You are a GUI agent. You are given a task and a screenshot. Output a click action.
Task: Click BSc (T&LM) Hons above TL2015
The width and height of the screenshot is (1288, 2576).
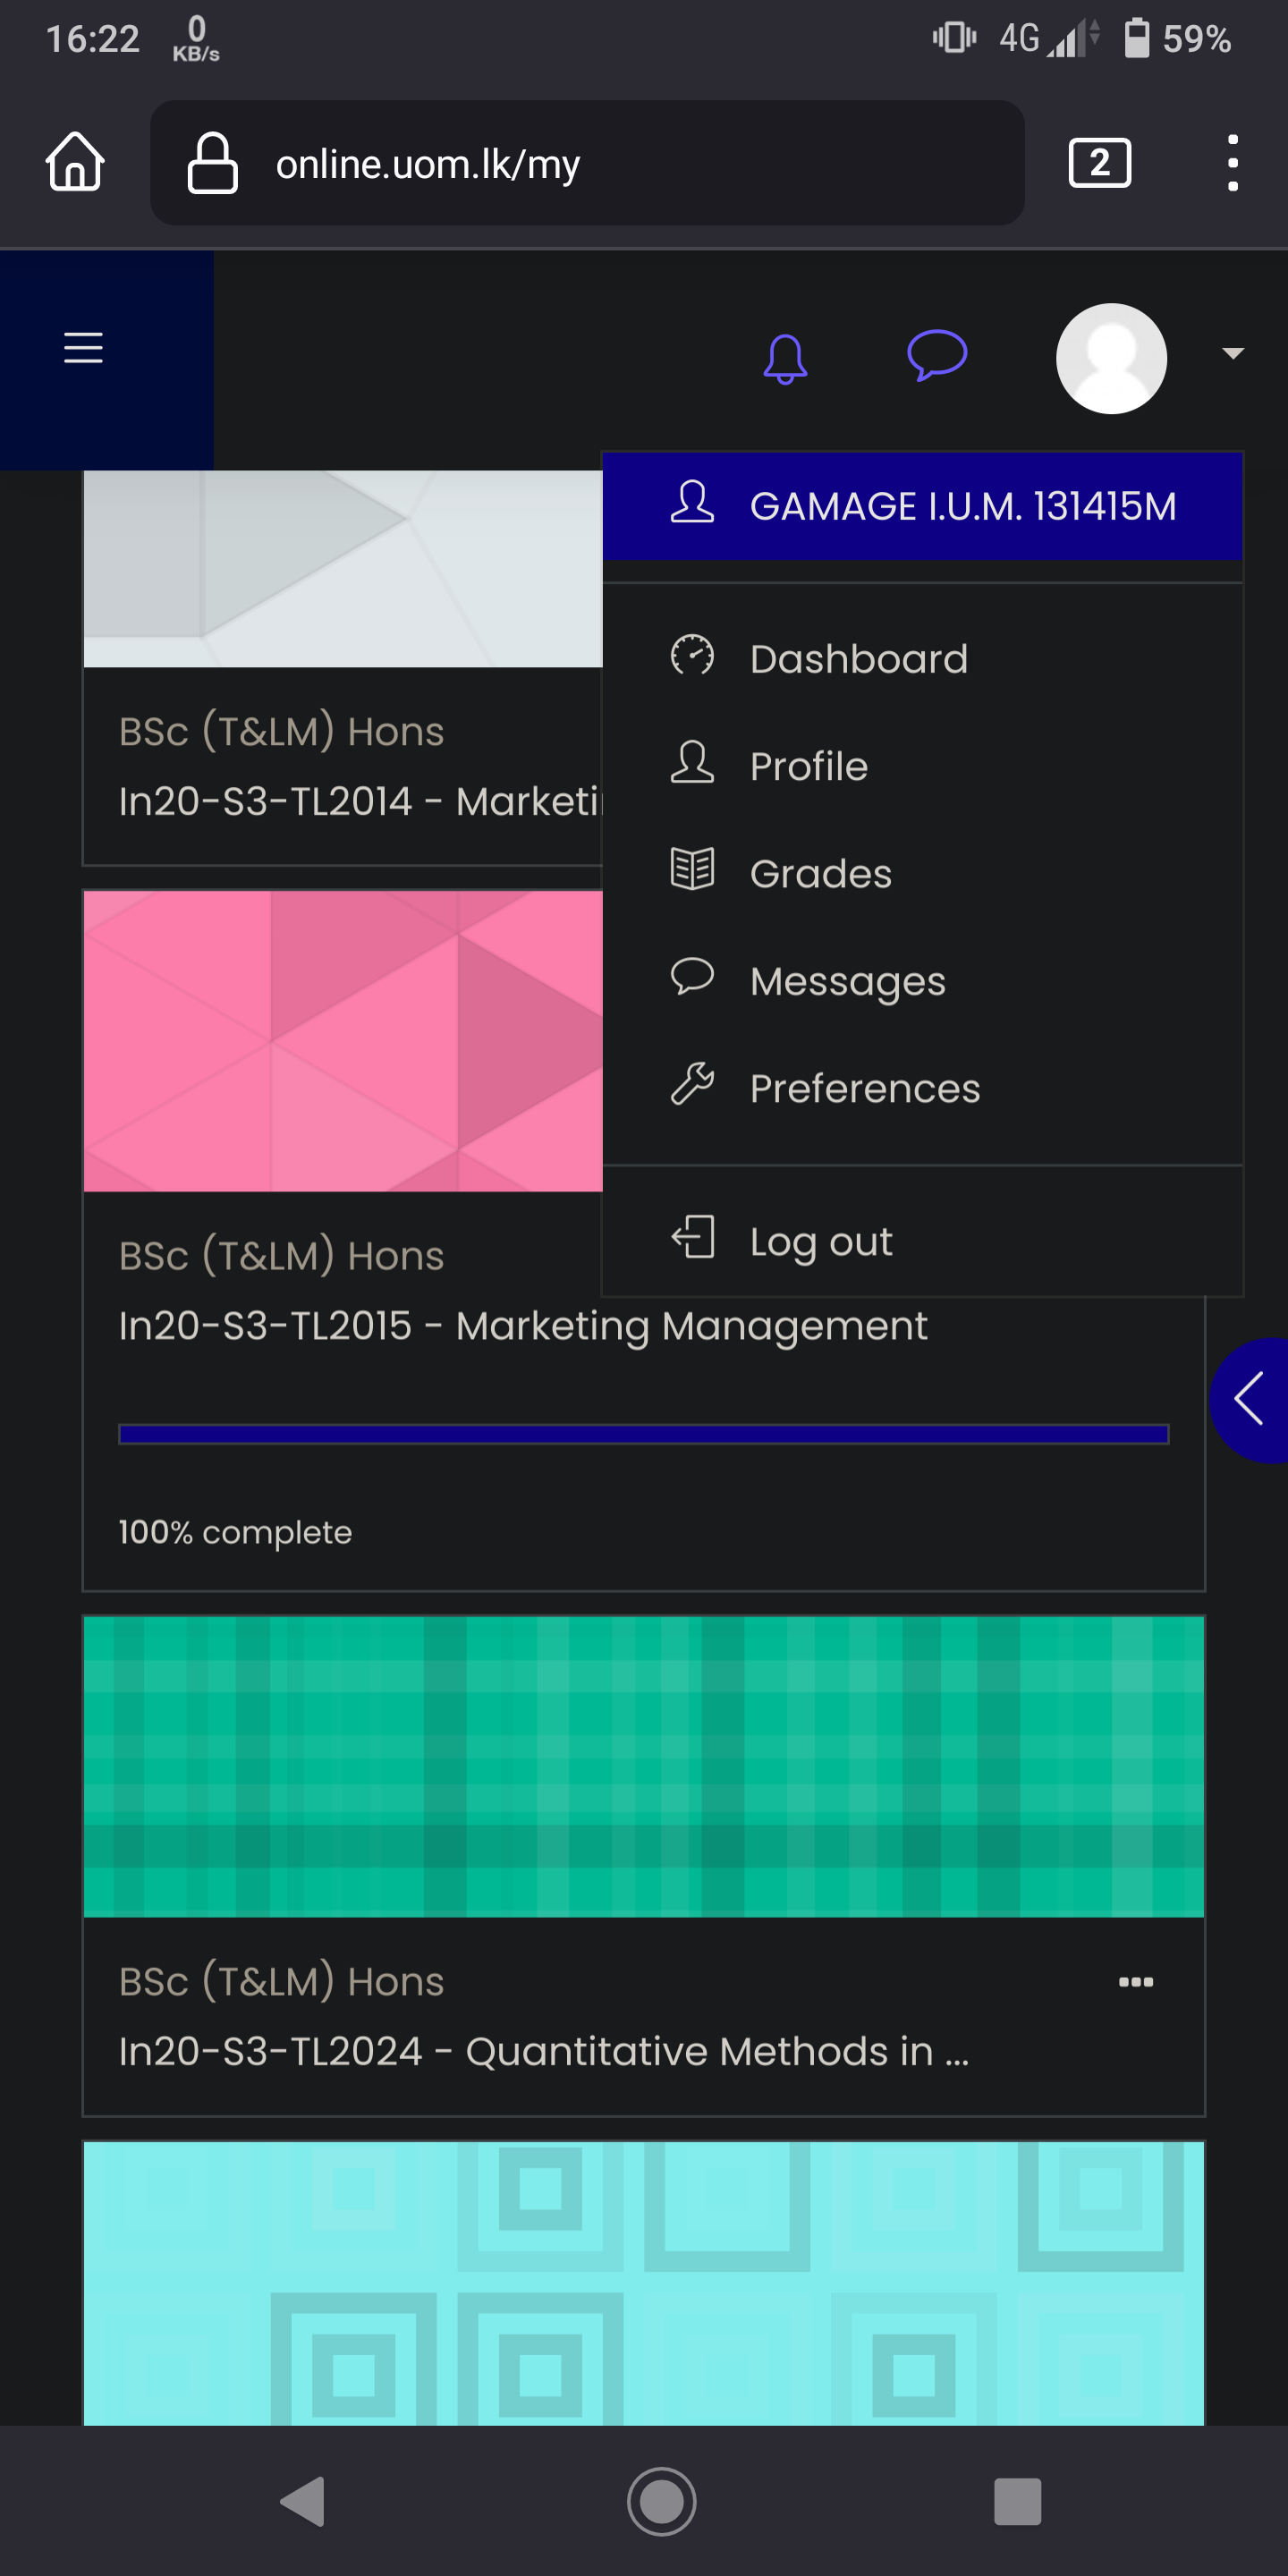[x=281, y=1255]
